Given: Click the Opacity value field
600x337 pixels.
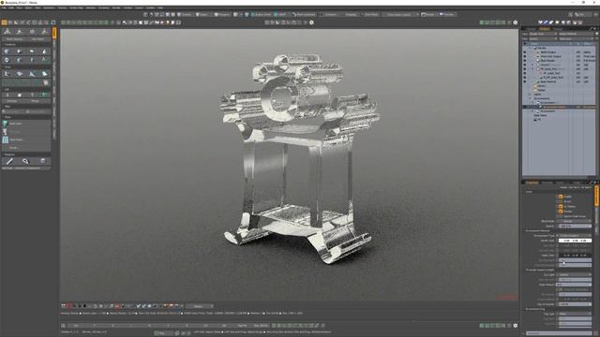Looking at the screenshot, I should [575, 227].
